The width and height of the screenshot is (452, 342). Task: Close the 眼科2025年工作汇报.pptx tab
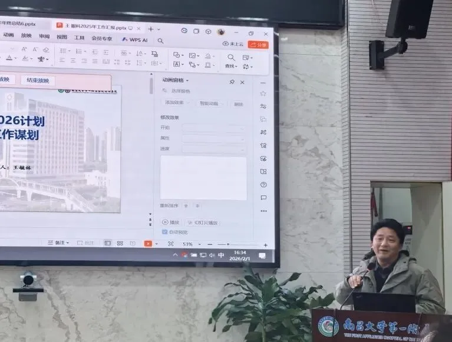coord(138,28)
